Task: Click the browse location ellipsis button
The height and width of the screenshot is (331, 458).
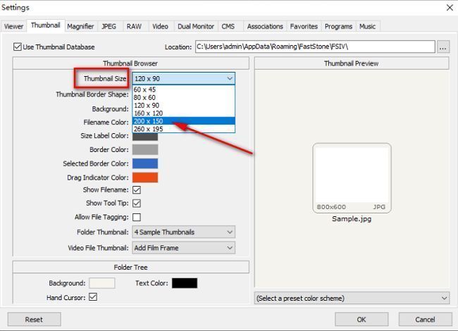Action: coord(442,47)
